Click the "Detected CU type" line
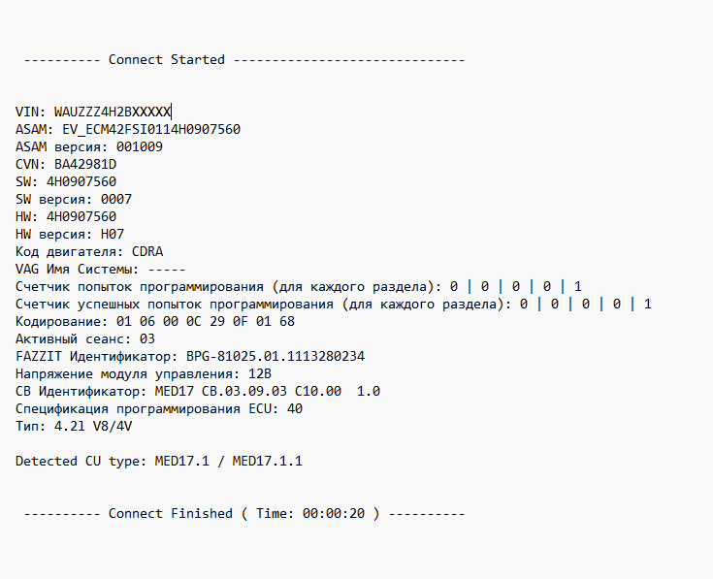This screenshot has width=713, height=579. 158,462
